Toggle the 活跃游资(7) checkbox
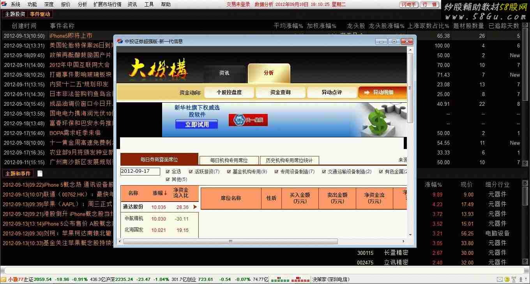Screen dimensions: 530x284 coord(191,172)
